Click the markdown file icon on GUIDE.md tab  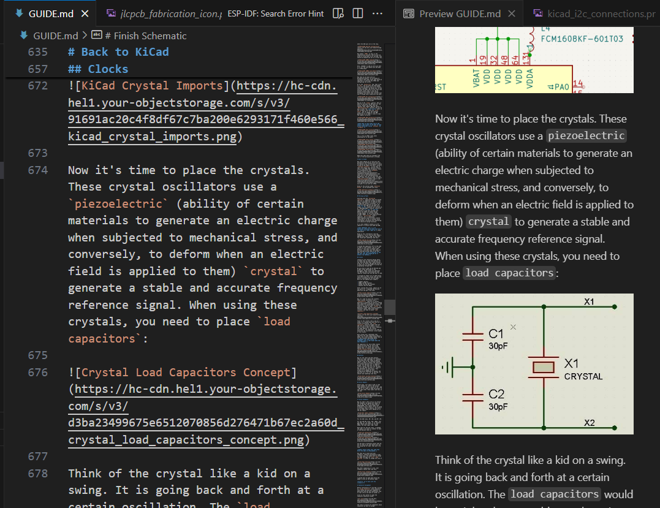click(19, 13)
